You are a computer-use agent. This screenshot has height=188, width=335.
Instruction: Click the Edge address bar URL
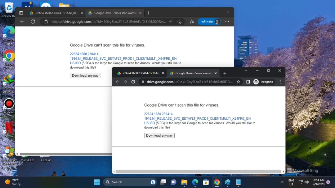[109, 22]
